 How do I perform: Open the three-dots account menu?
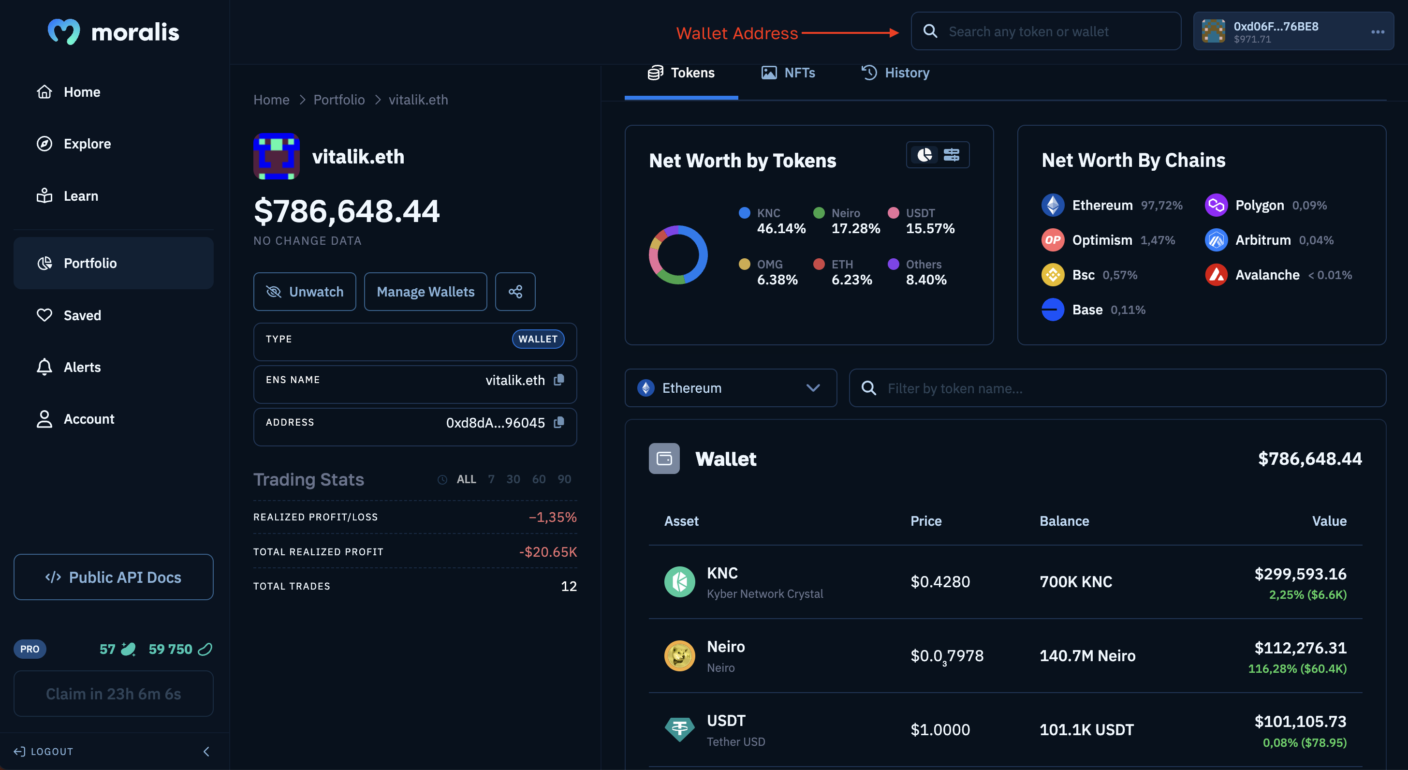[1378, 32]
